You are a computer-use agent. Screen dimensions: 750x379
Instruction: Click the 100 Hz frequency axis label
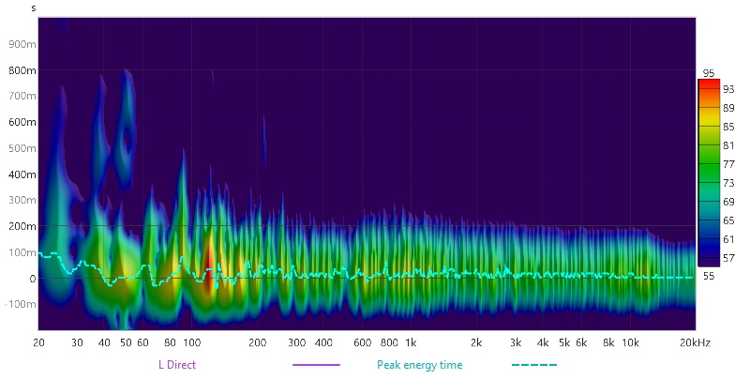pyautogui.click(x=192, y=342)
